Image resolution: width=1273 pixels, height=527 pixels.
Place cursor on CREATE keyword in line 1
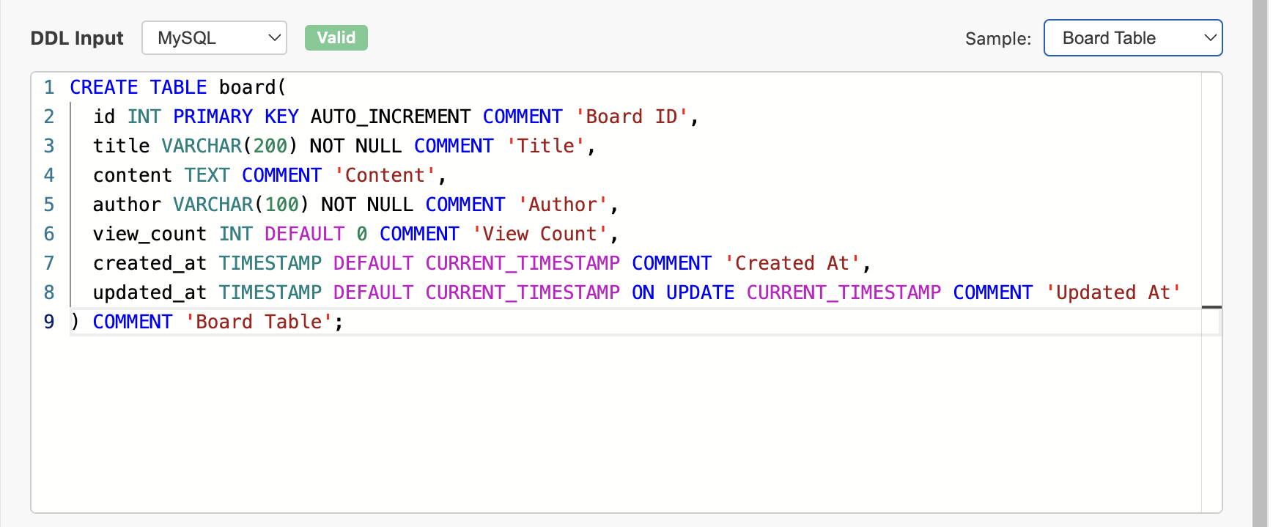coord(103,87)
